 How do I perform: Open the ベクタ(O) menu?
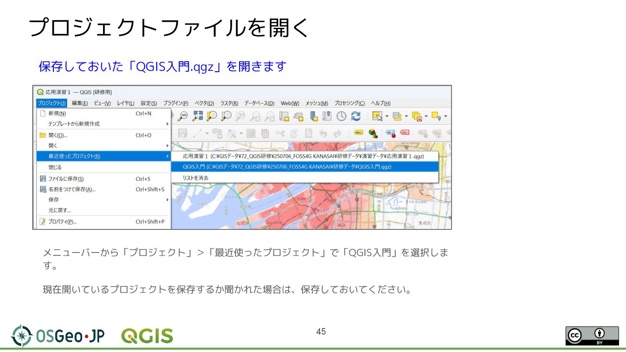tap(204, 103)
